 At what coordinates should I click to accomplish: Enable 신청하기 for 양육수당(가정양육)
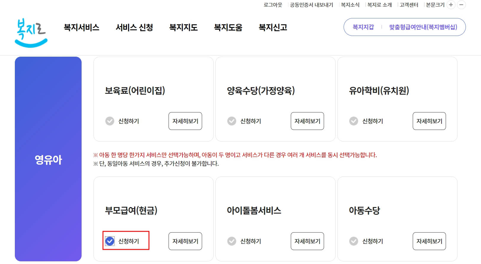[231, 121]
